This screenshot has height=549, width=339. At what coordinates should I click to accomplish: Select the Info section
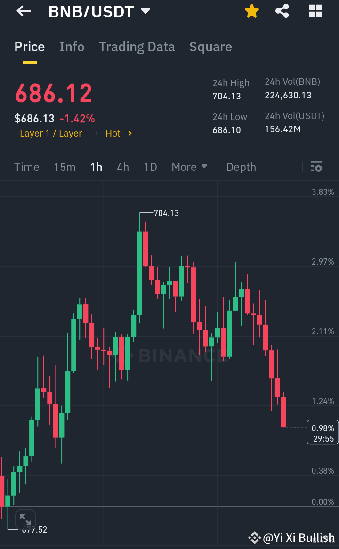(72, 47)
